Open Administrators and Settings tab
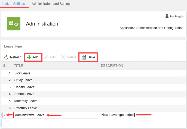The height and width of the screenshot is (129, 187). pyautogui.click(x=51, y=4)
